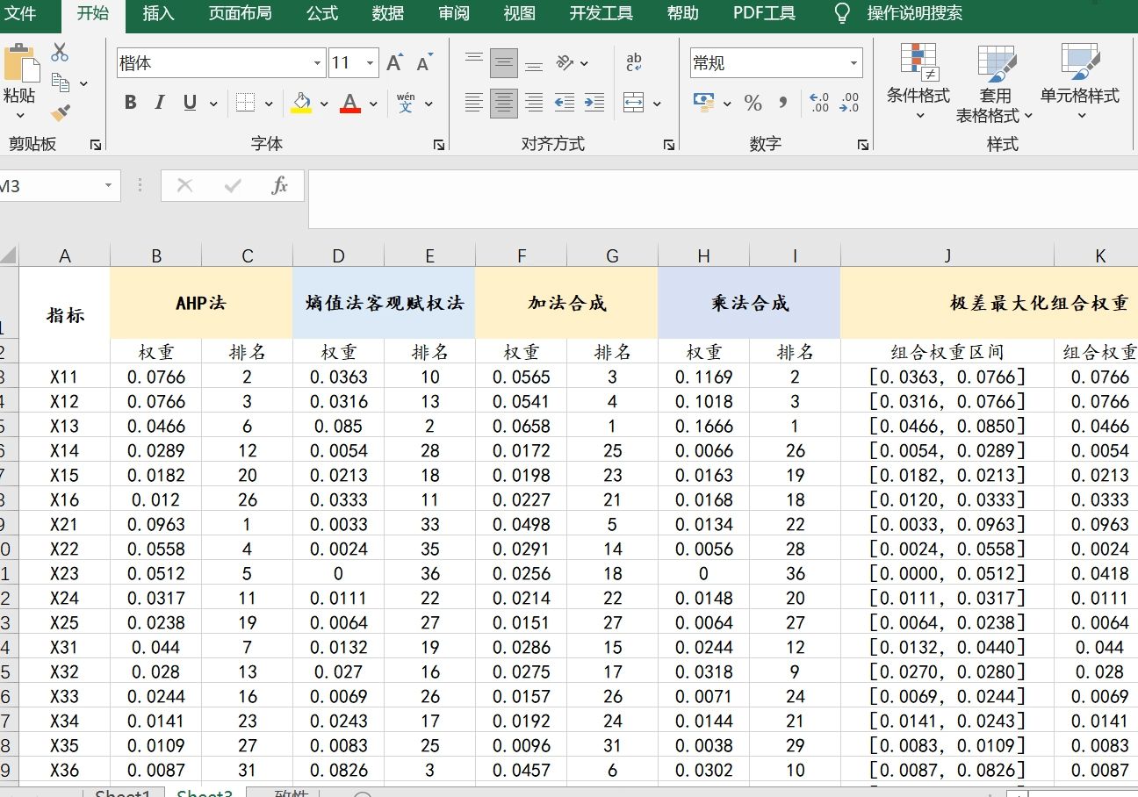Image resolution: width=1138 pixels, height=797 pixels.
Task: Apply the red font color
Action: click(350, 103)
